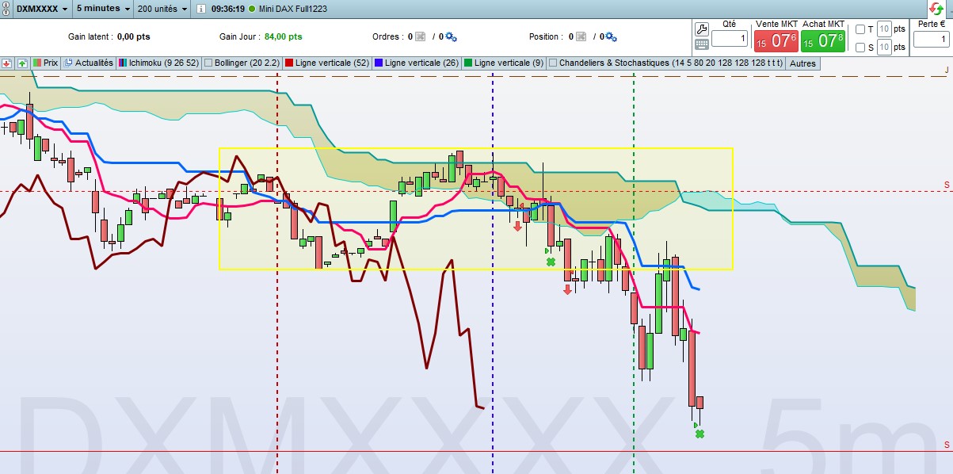Viewport: 953px width, 474px height.
Task: Open the 5 minutes timeframe dropdown
Action: (x=103, y=9)
